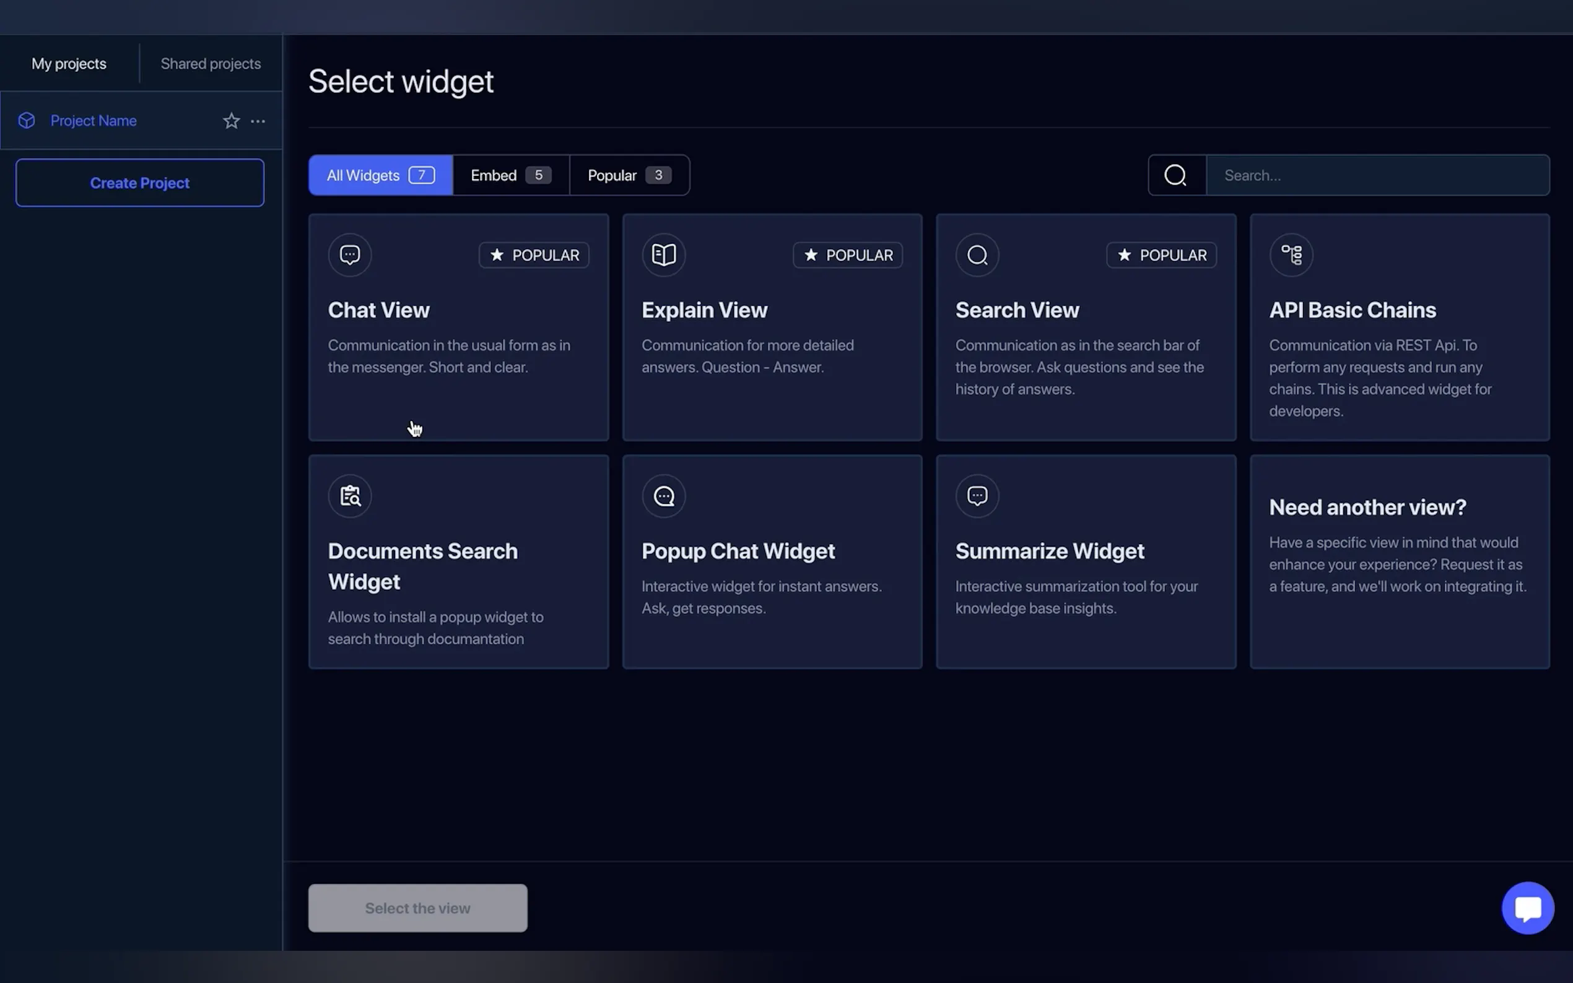Click the Explain View open-book icon
Viewport: 1573px width, 983px height.
point(663,254)
